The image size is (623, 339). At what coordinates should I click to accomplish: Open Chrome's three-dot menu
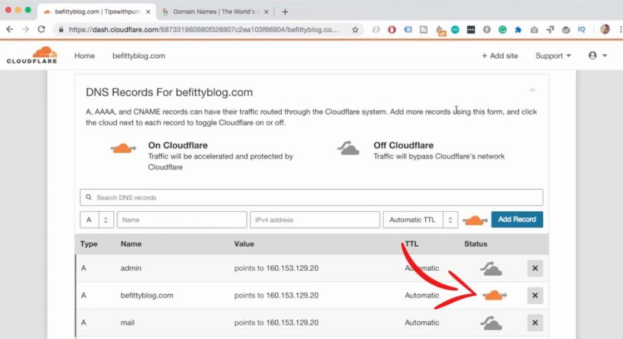(x=621, y=29)
